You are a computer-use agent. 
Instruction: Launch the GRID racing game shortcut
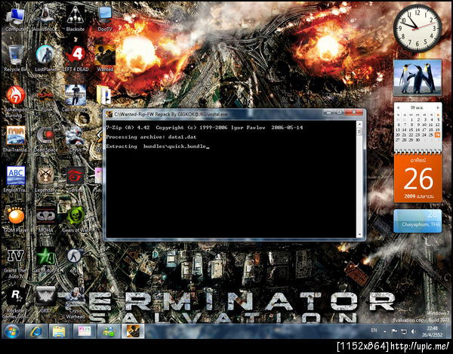point(45,300)
